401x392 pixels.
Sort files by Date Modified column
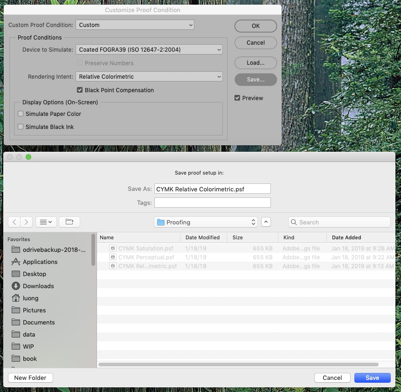(203, 237)
